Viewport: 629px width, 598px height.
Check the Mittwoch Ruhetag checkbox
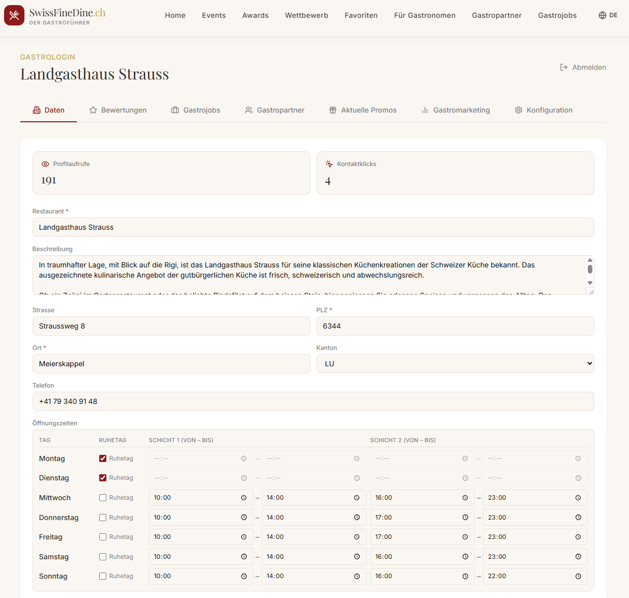103,498
